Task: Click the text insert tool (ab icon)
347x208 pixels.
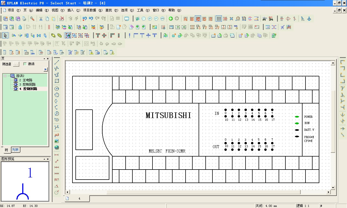Action: pos(57,135)
